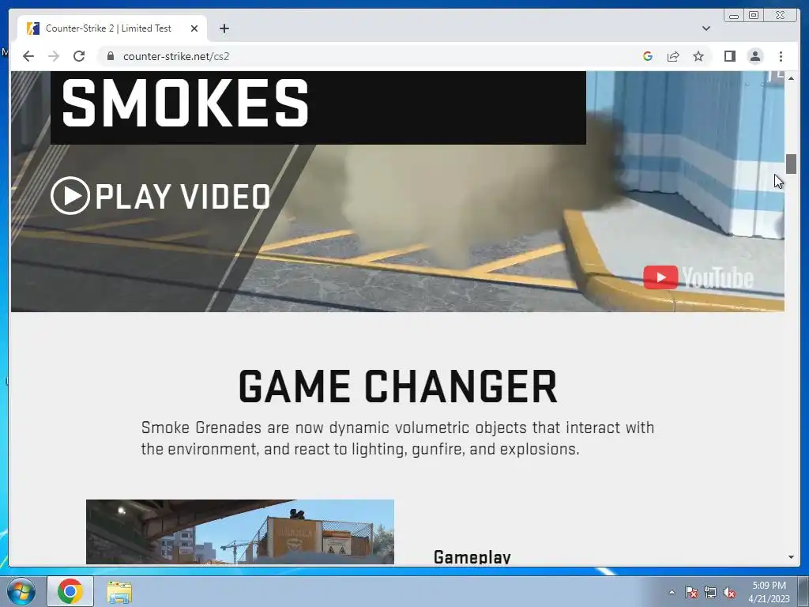This screenshot has width=809, height=607.
Task: Reload the Counter-Strike page
Action: coord(79,56)
